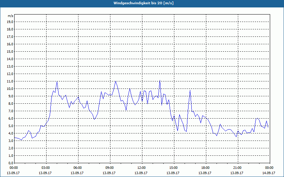Pick the 15,0 y-axis label
The height and width of the screenshot is (177, 284).
coord(10,51)
